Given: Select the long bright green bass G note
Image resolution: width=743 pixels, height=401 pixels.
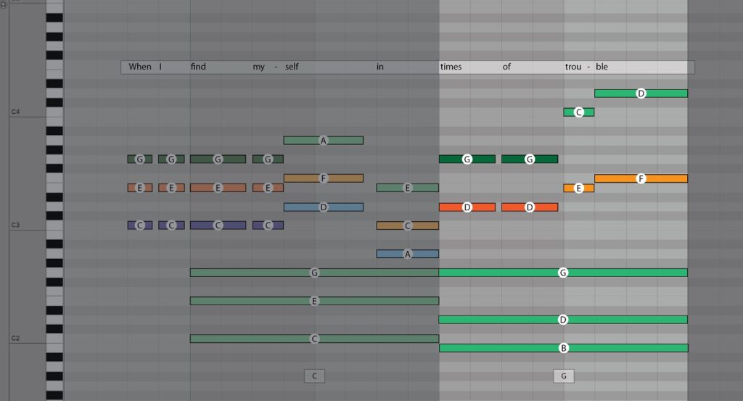Looking at the screenshot, I should pyautogui.click(x=563, y=273).
